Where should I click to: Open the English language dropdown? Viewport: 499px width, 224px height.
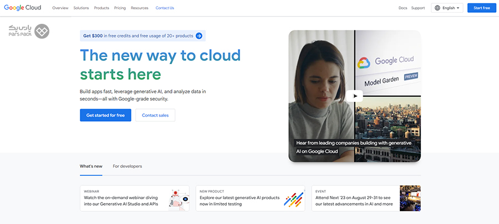(x=447, y=8)
